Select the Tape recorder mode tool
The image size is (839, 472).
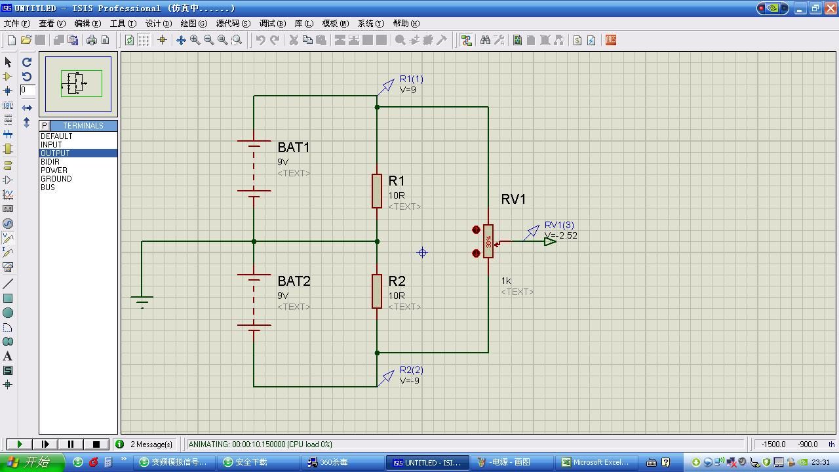click(8, 209)
